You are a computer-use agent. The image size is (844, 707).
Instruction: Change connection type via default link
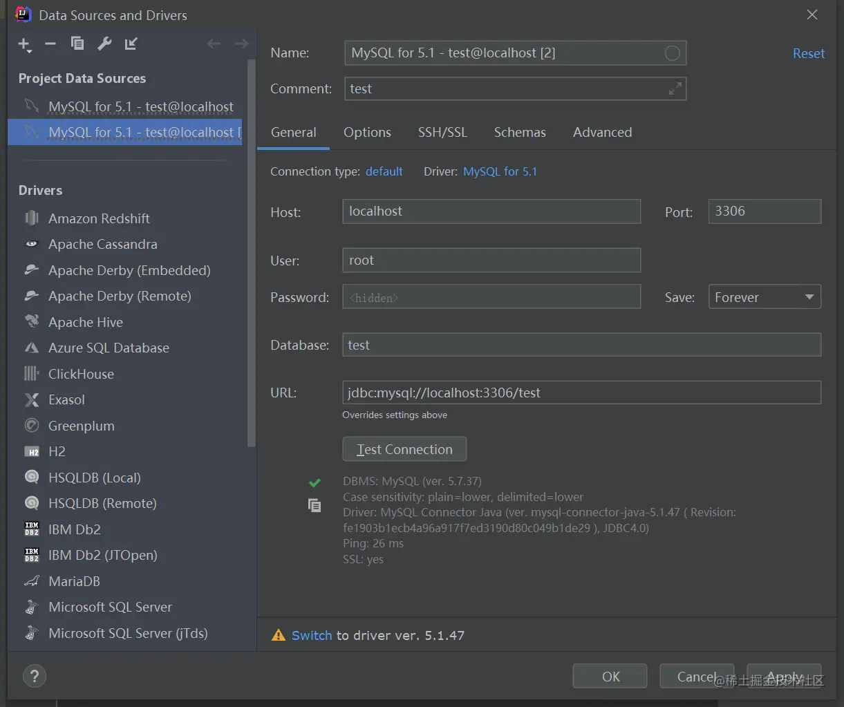tap(384, 171)
